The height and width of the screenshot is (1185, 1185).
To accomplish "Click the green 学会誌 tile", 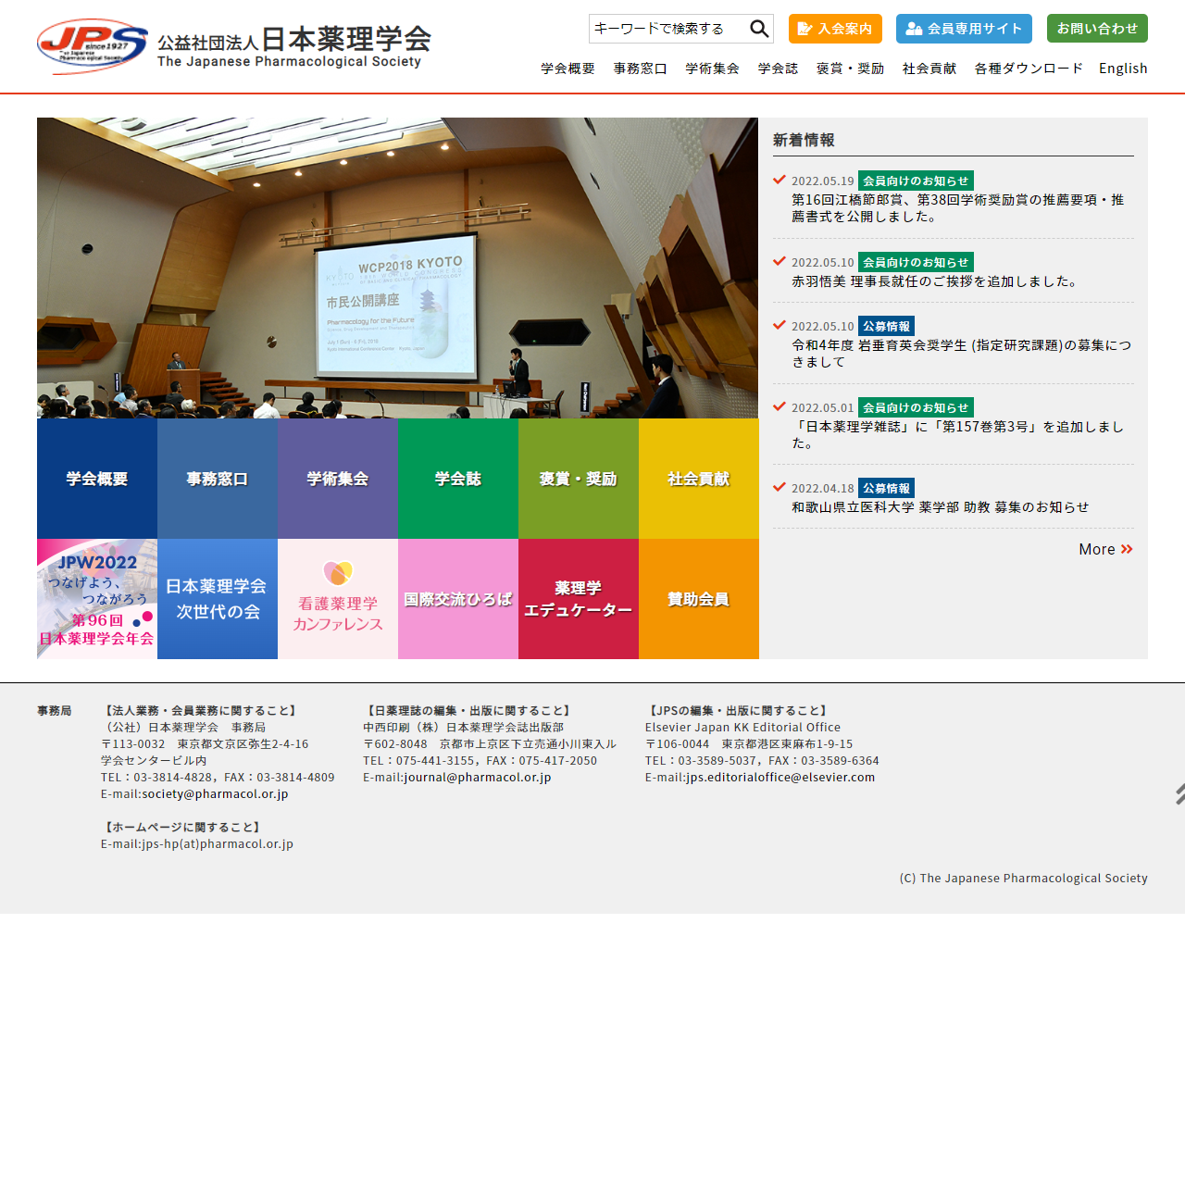I will point(458,479).
